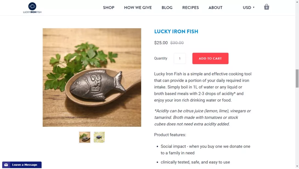Select the parsley spoon thumbnail
Screen dimensions: 299x169
click(x=85, y=137)
